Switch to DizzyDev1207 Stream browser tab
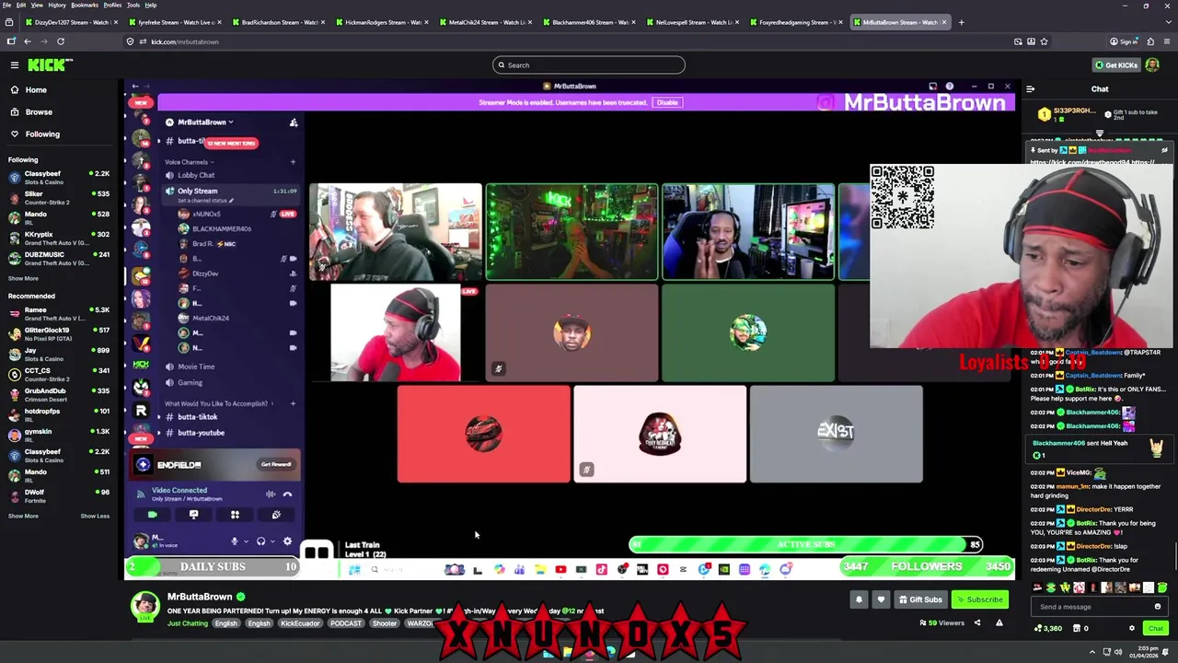Image resolution: width=1178 pixels, height=663 pixels. click(x=71, y=22)
